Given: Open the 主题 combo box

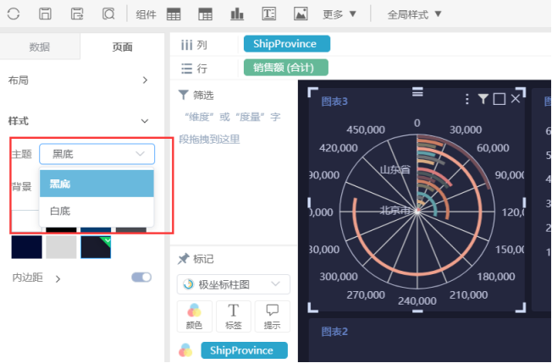Looking at the screenshot, I should pos(97,154).
